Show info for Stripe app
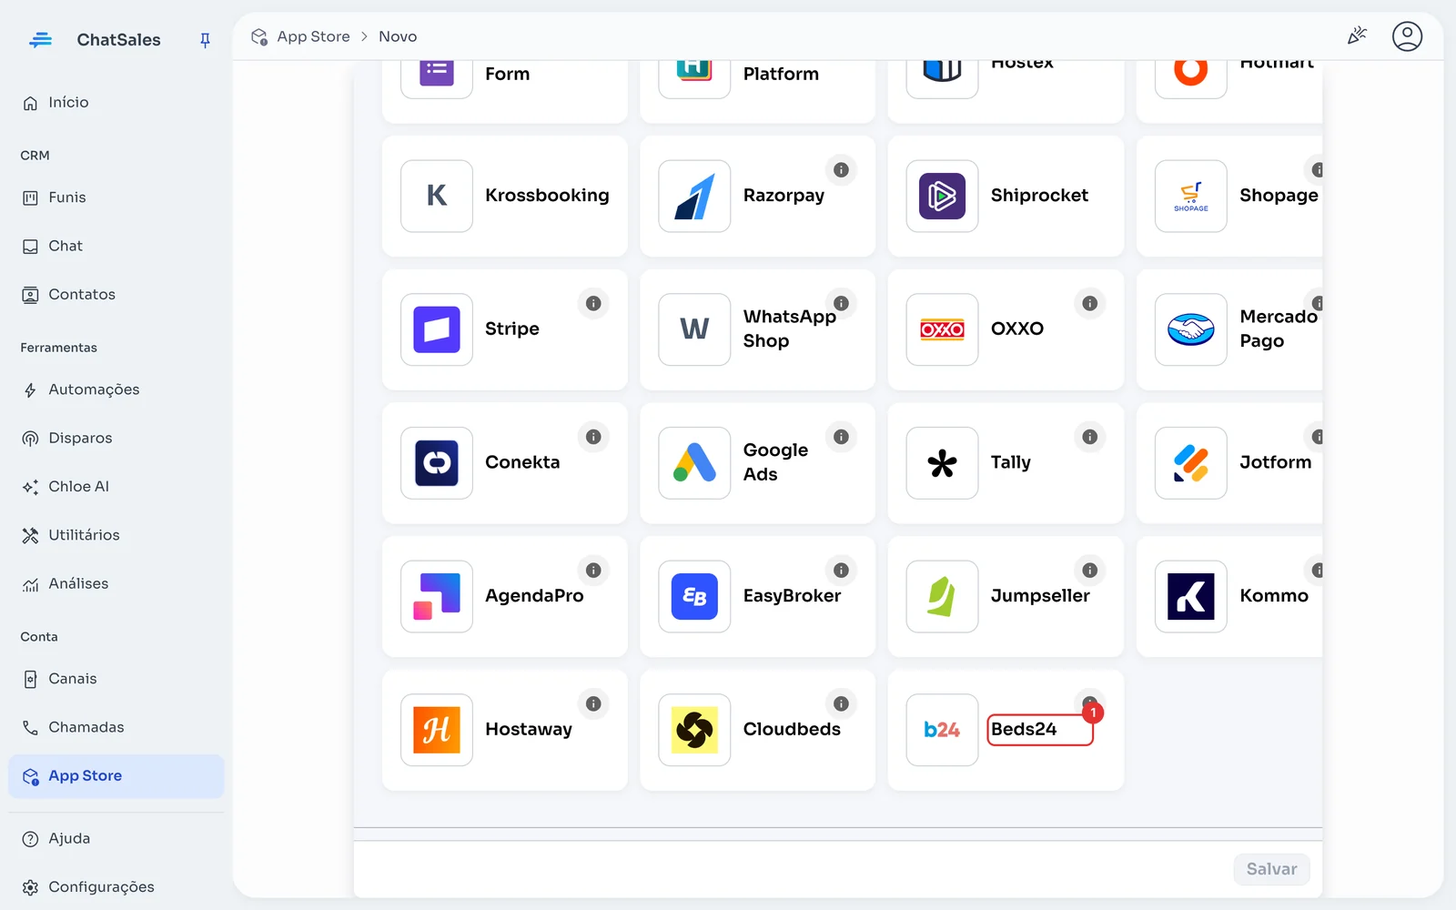 593,303
